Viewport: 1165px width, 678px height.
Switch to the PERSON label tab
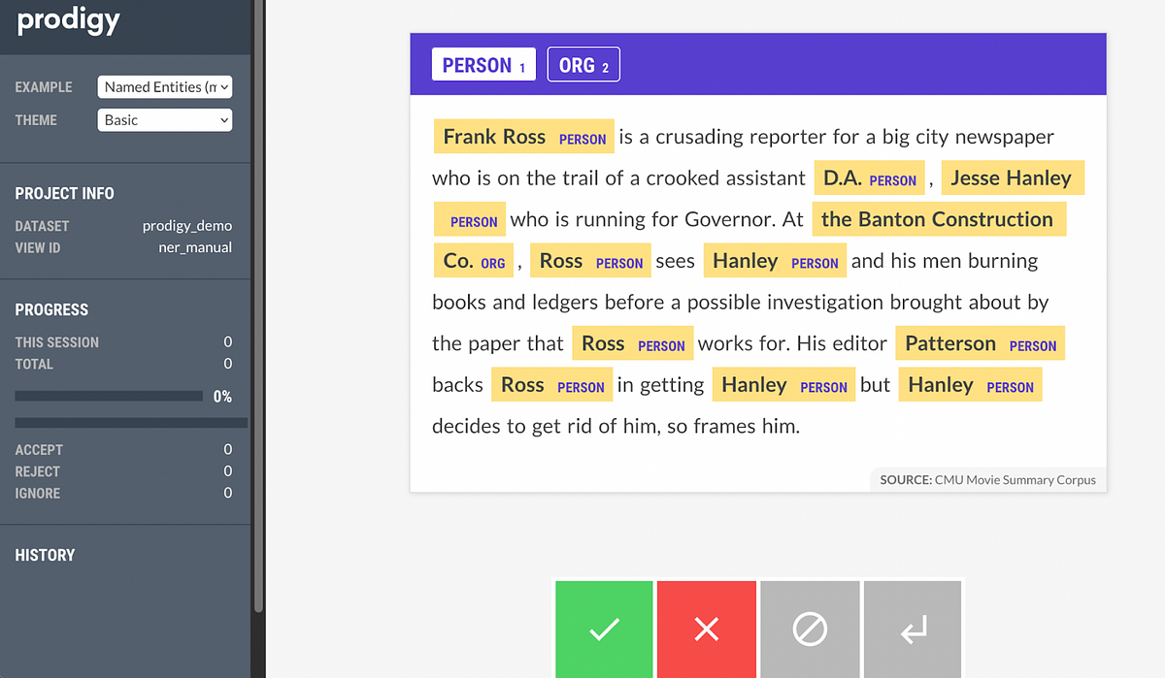point(483,64)
